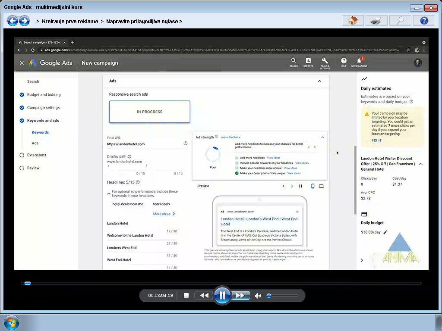Mute the video with the speaker icon
The image size is (442, 331).
(258, 296)
